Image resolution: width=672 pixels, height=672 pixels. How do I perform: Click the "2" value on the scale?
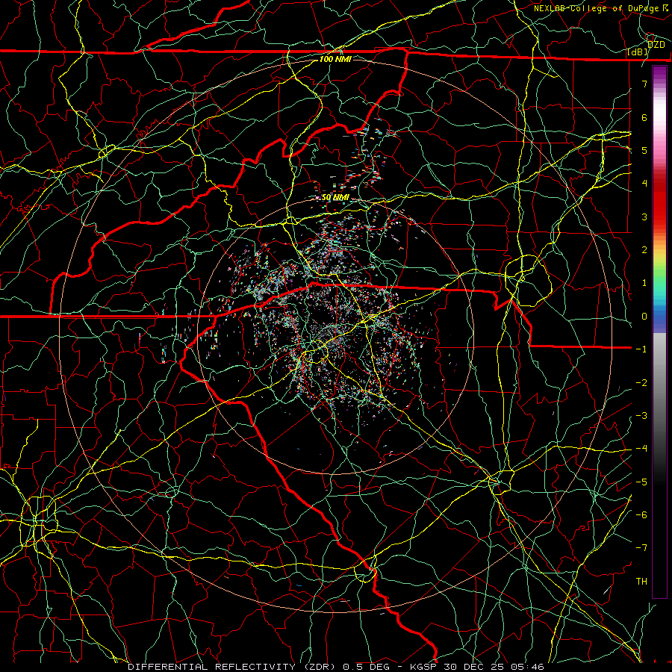point(644,250)
